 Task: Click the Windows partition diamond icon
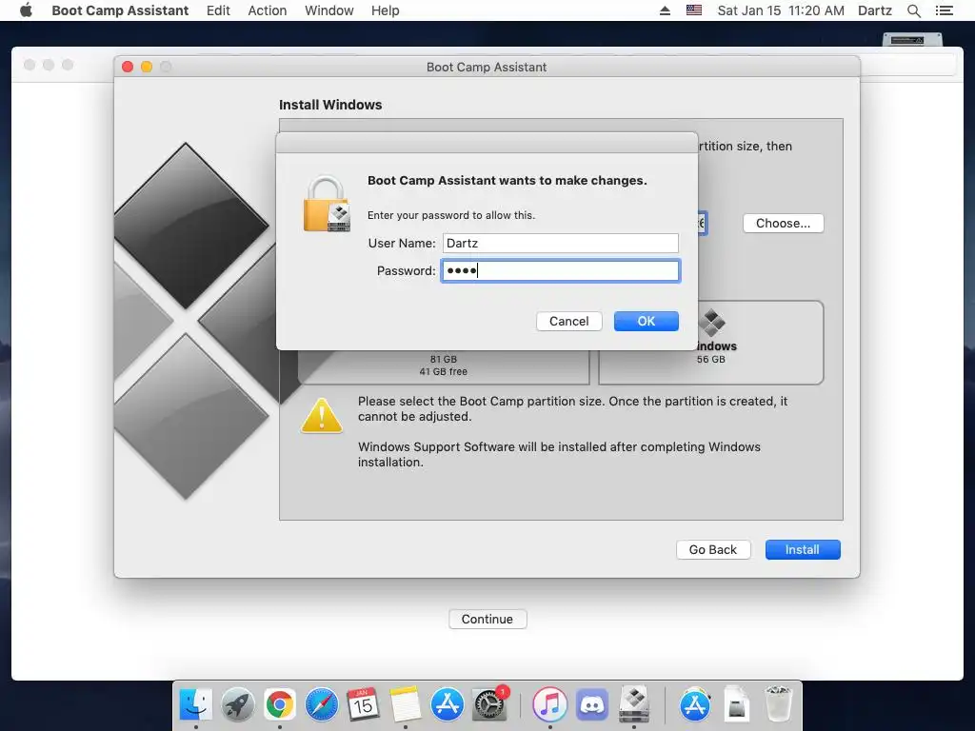tap(712, 323)
